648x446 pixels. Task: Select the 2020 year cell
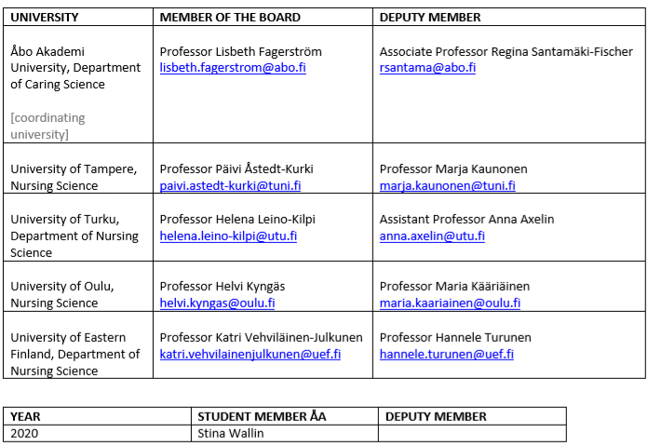[x=97, y=433]
